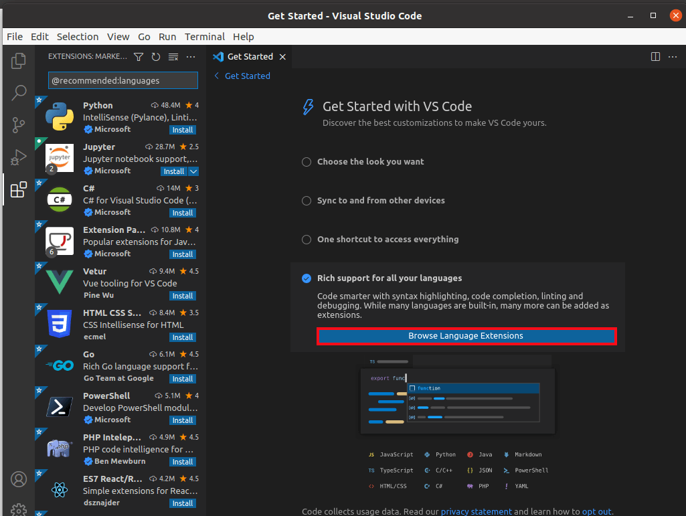Clear extensions search results icon
The image size is (686, 516).
tap(173, 57)
